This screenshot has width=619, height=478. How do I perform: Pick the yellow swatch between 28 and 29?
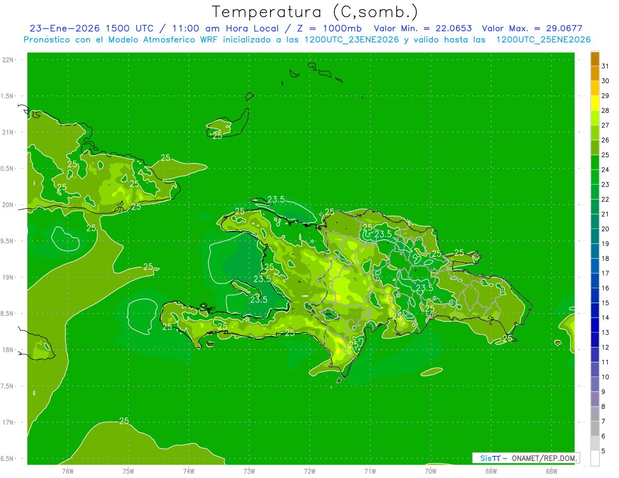[x=595, y=103]
